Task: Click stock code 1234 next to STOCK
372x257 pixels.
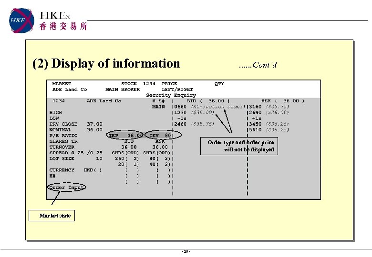Action: [x=149, y=84]
